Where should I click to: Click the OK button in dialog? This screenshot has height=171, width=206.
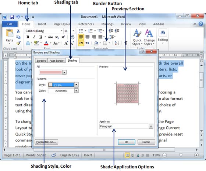tap(127, 142)
